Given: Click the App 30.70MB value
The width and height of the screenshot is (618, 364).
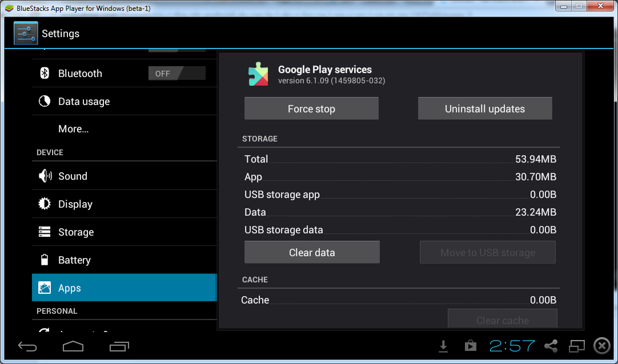Looking at the screenshot, I should click(x=536, y=177).
